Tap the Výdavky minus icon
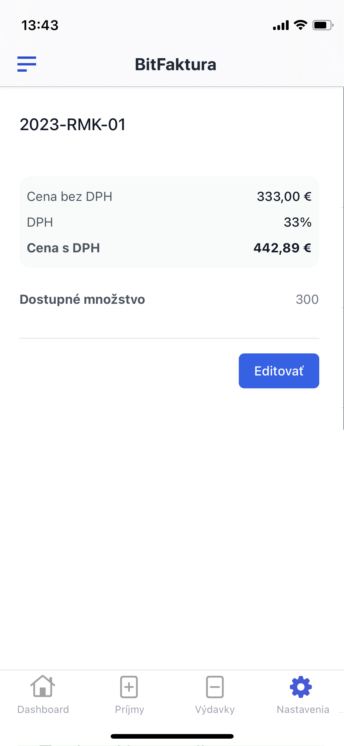 click(x=215, y=687)
